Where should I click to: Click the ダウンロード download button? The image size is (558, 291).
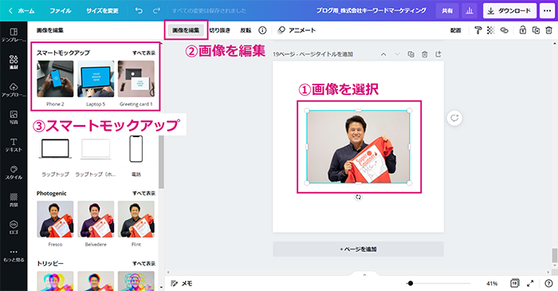(x=509, y=10)
